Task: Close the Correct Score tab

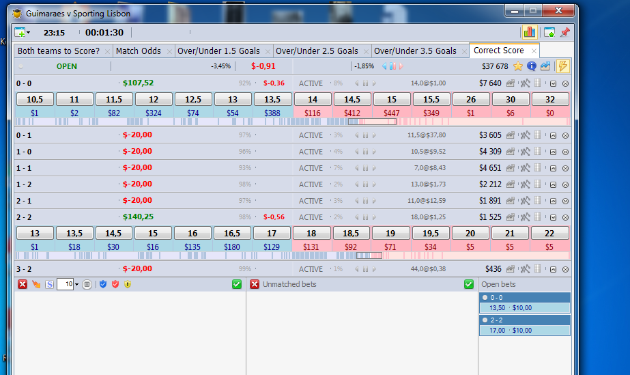Action: pyautogui.click(x=534, y=51)
